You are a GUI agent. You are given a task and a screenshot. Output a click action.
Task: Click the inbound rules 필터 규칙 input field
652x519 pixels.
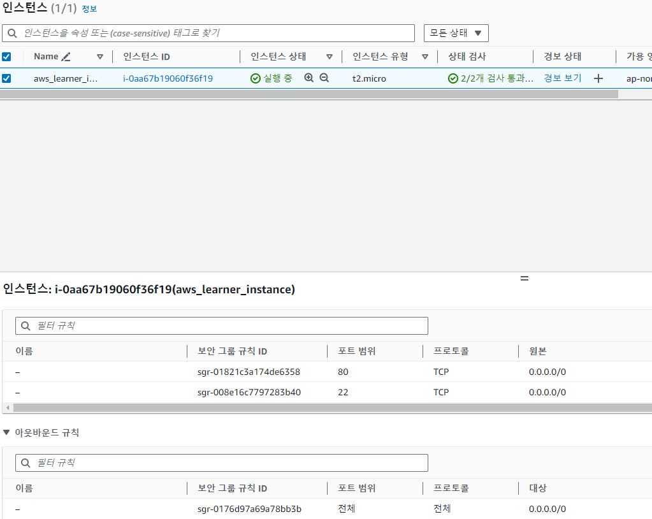222,326
